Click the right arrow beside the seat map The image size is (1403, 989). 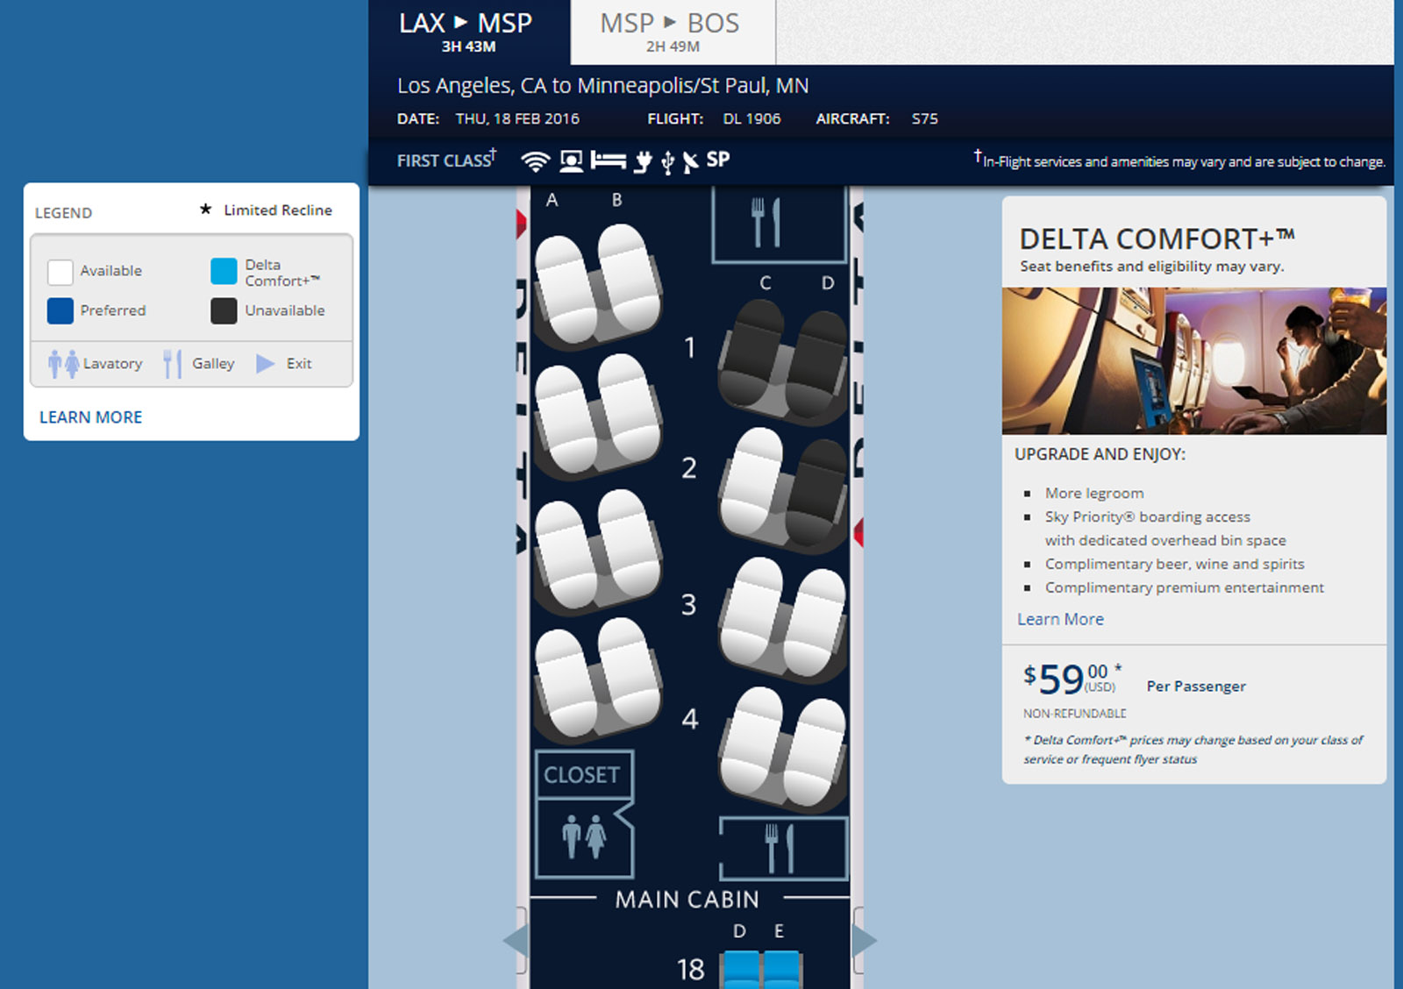point(864,941)
